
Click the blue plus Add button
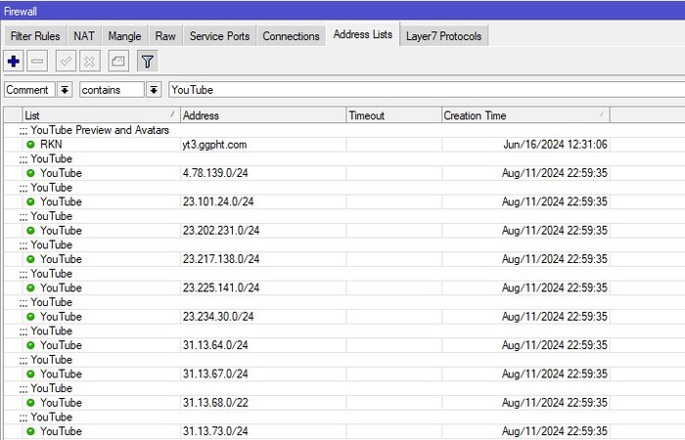pos(14,62)
